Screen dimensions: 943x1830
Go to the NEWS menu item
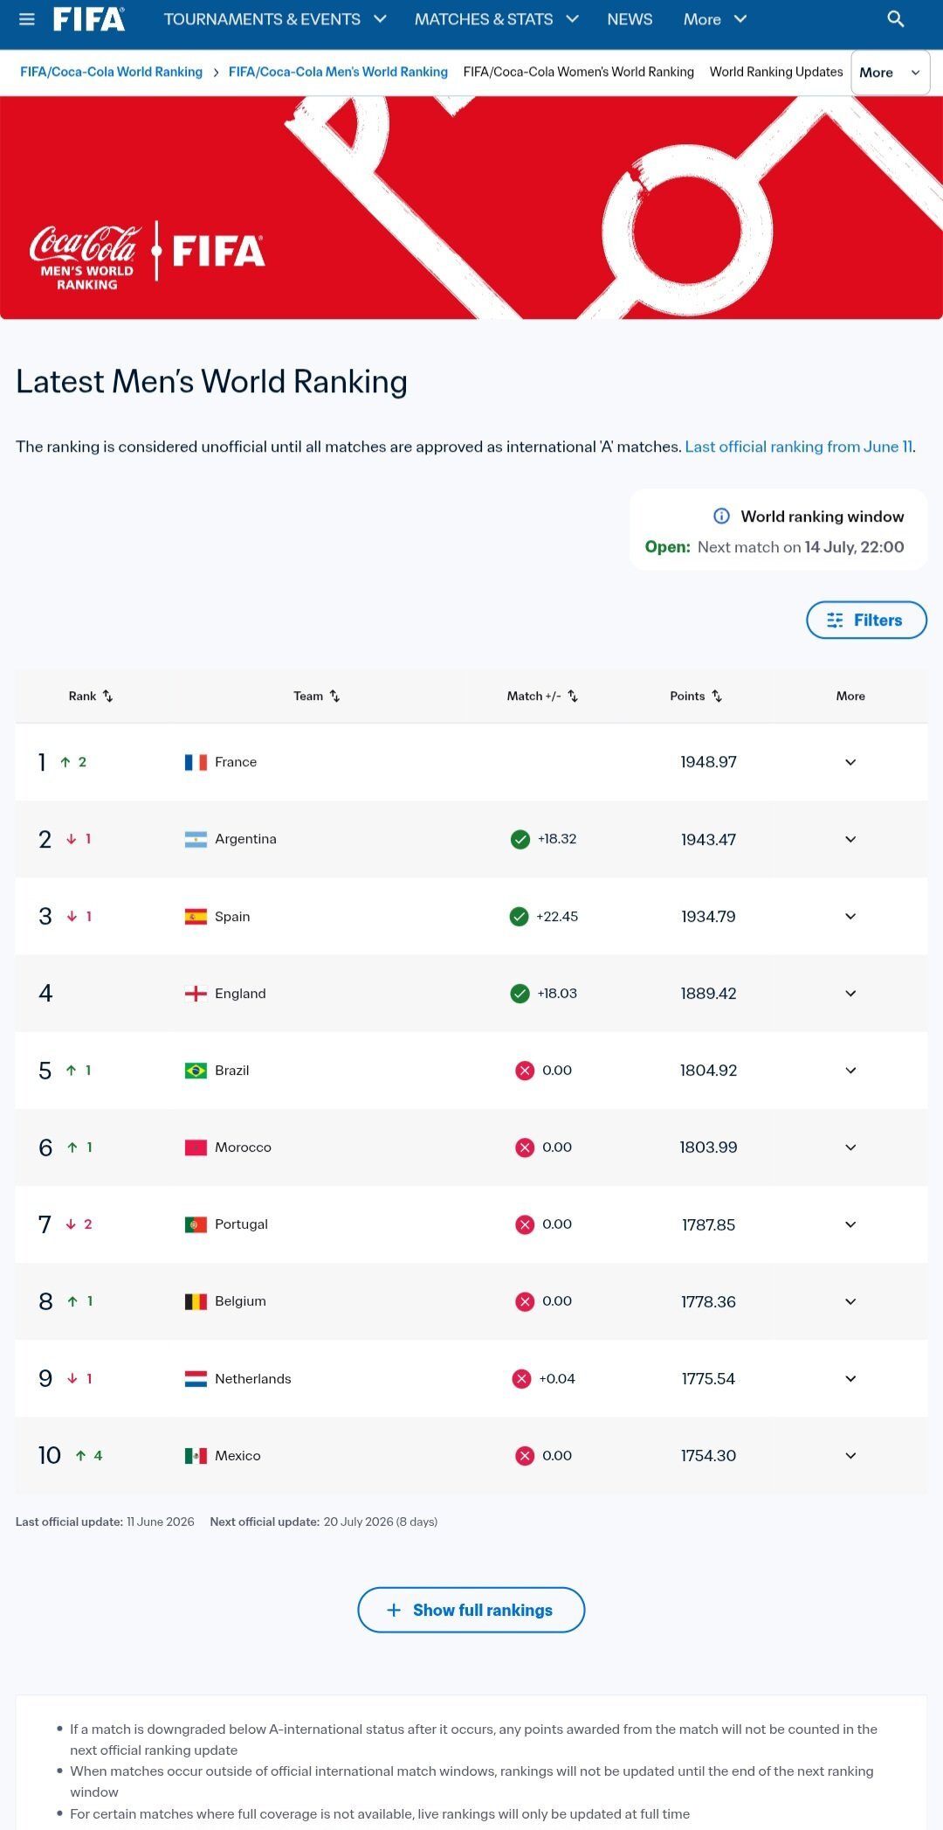click(630, 19)
